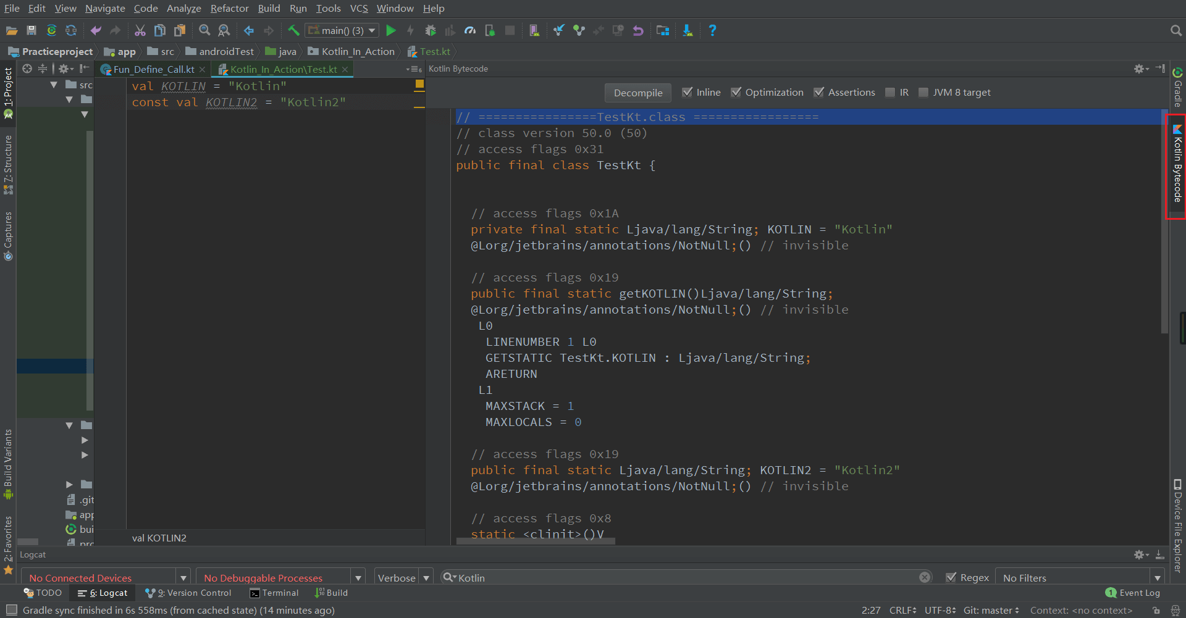This screenshot has height=618, width=1186.
Task: Uncheck the Inline checkbox
Action: 687,92
